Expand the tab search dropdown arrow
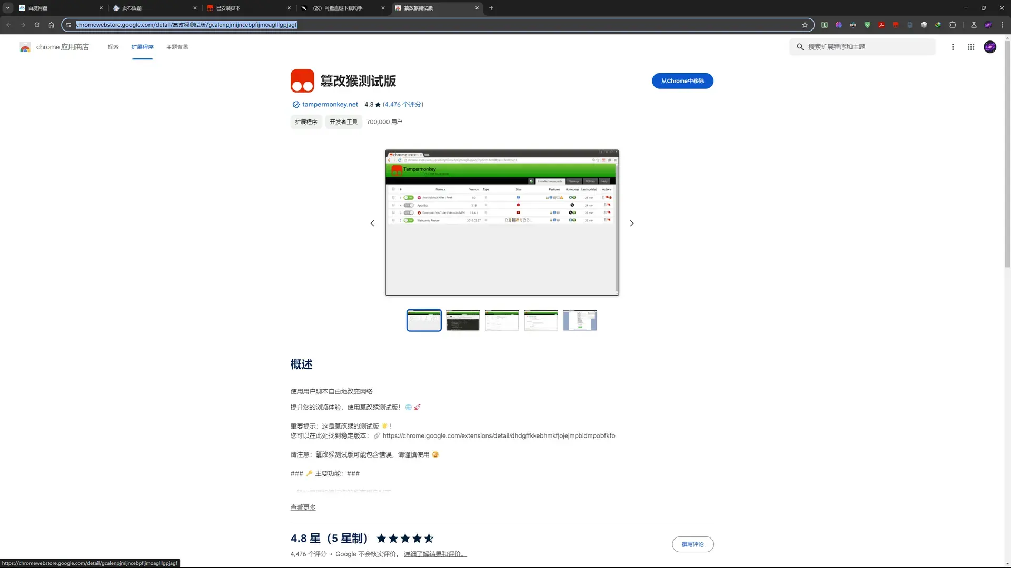The width and height of the screenshot is (1011, 568). 8,8
